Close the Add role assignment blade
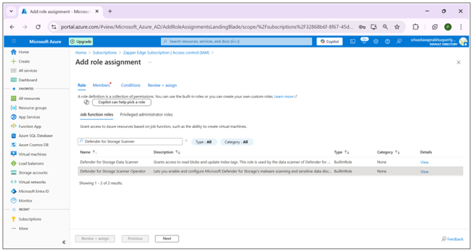473x251 pixels. [x=458, y=62]
